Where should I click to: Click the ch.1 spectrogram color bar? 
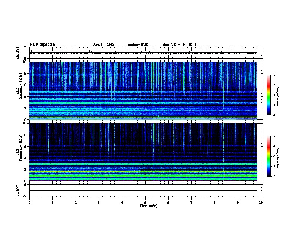point(269,95)
